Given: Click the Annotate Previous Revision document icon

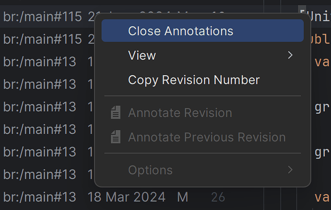Looking at the screenshot, I should pos(115,138).
